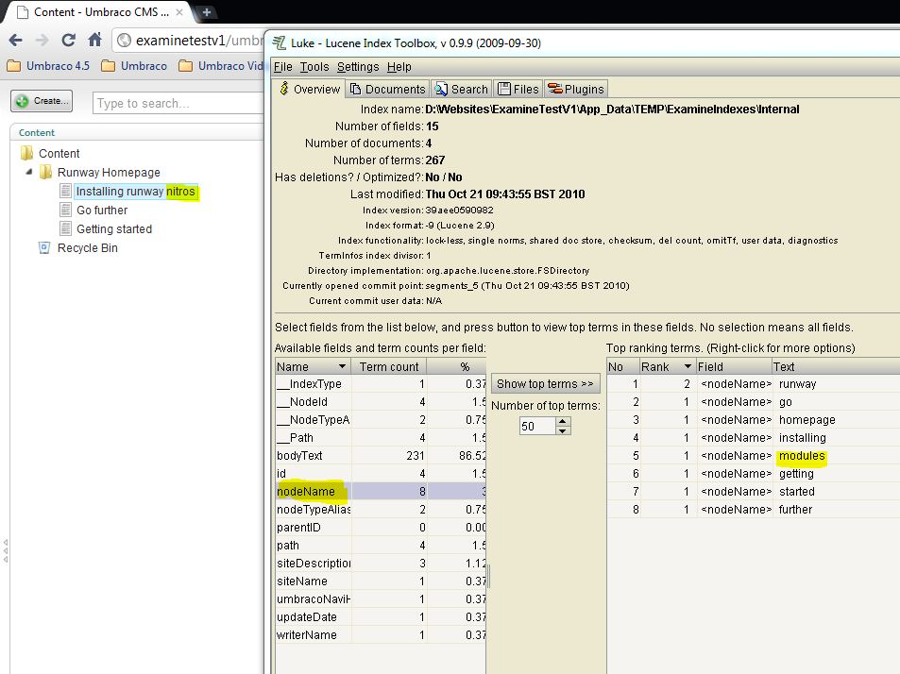
Task: Sort top terms by Text column
Action: pos(835,366)
